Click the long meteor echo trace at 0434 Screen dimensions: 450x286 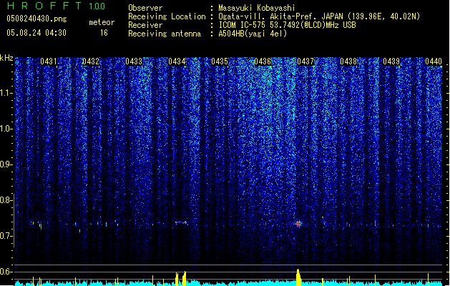[181, 222]
